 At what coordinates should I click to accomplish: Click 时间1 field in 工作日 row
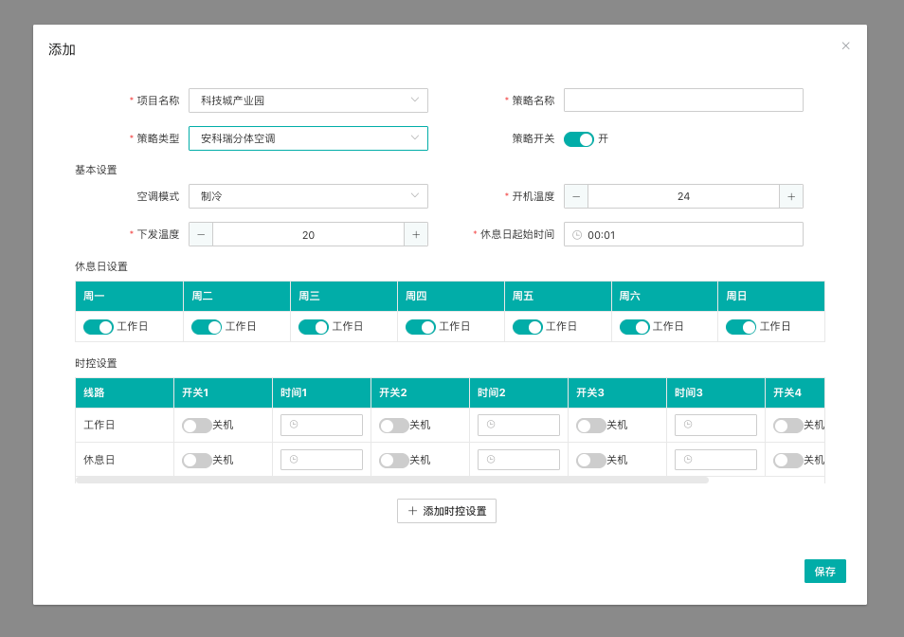point(321,425)
